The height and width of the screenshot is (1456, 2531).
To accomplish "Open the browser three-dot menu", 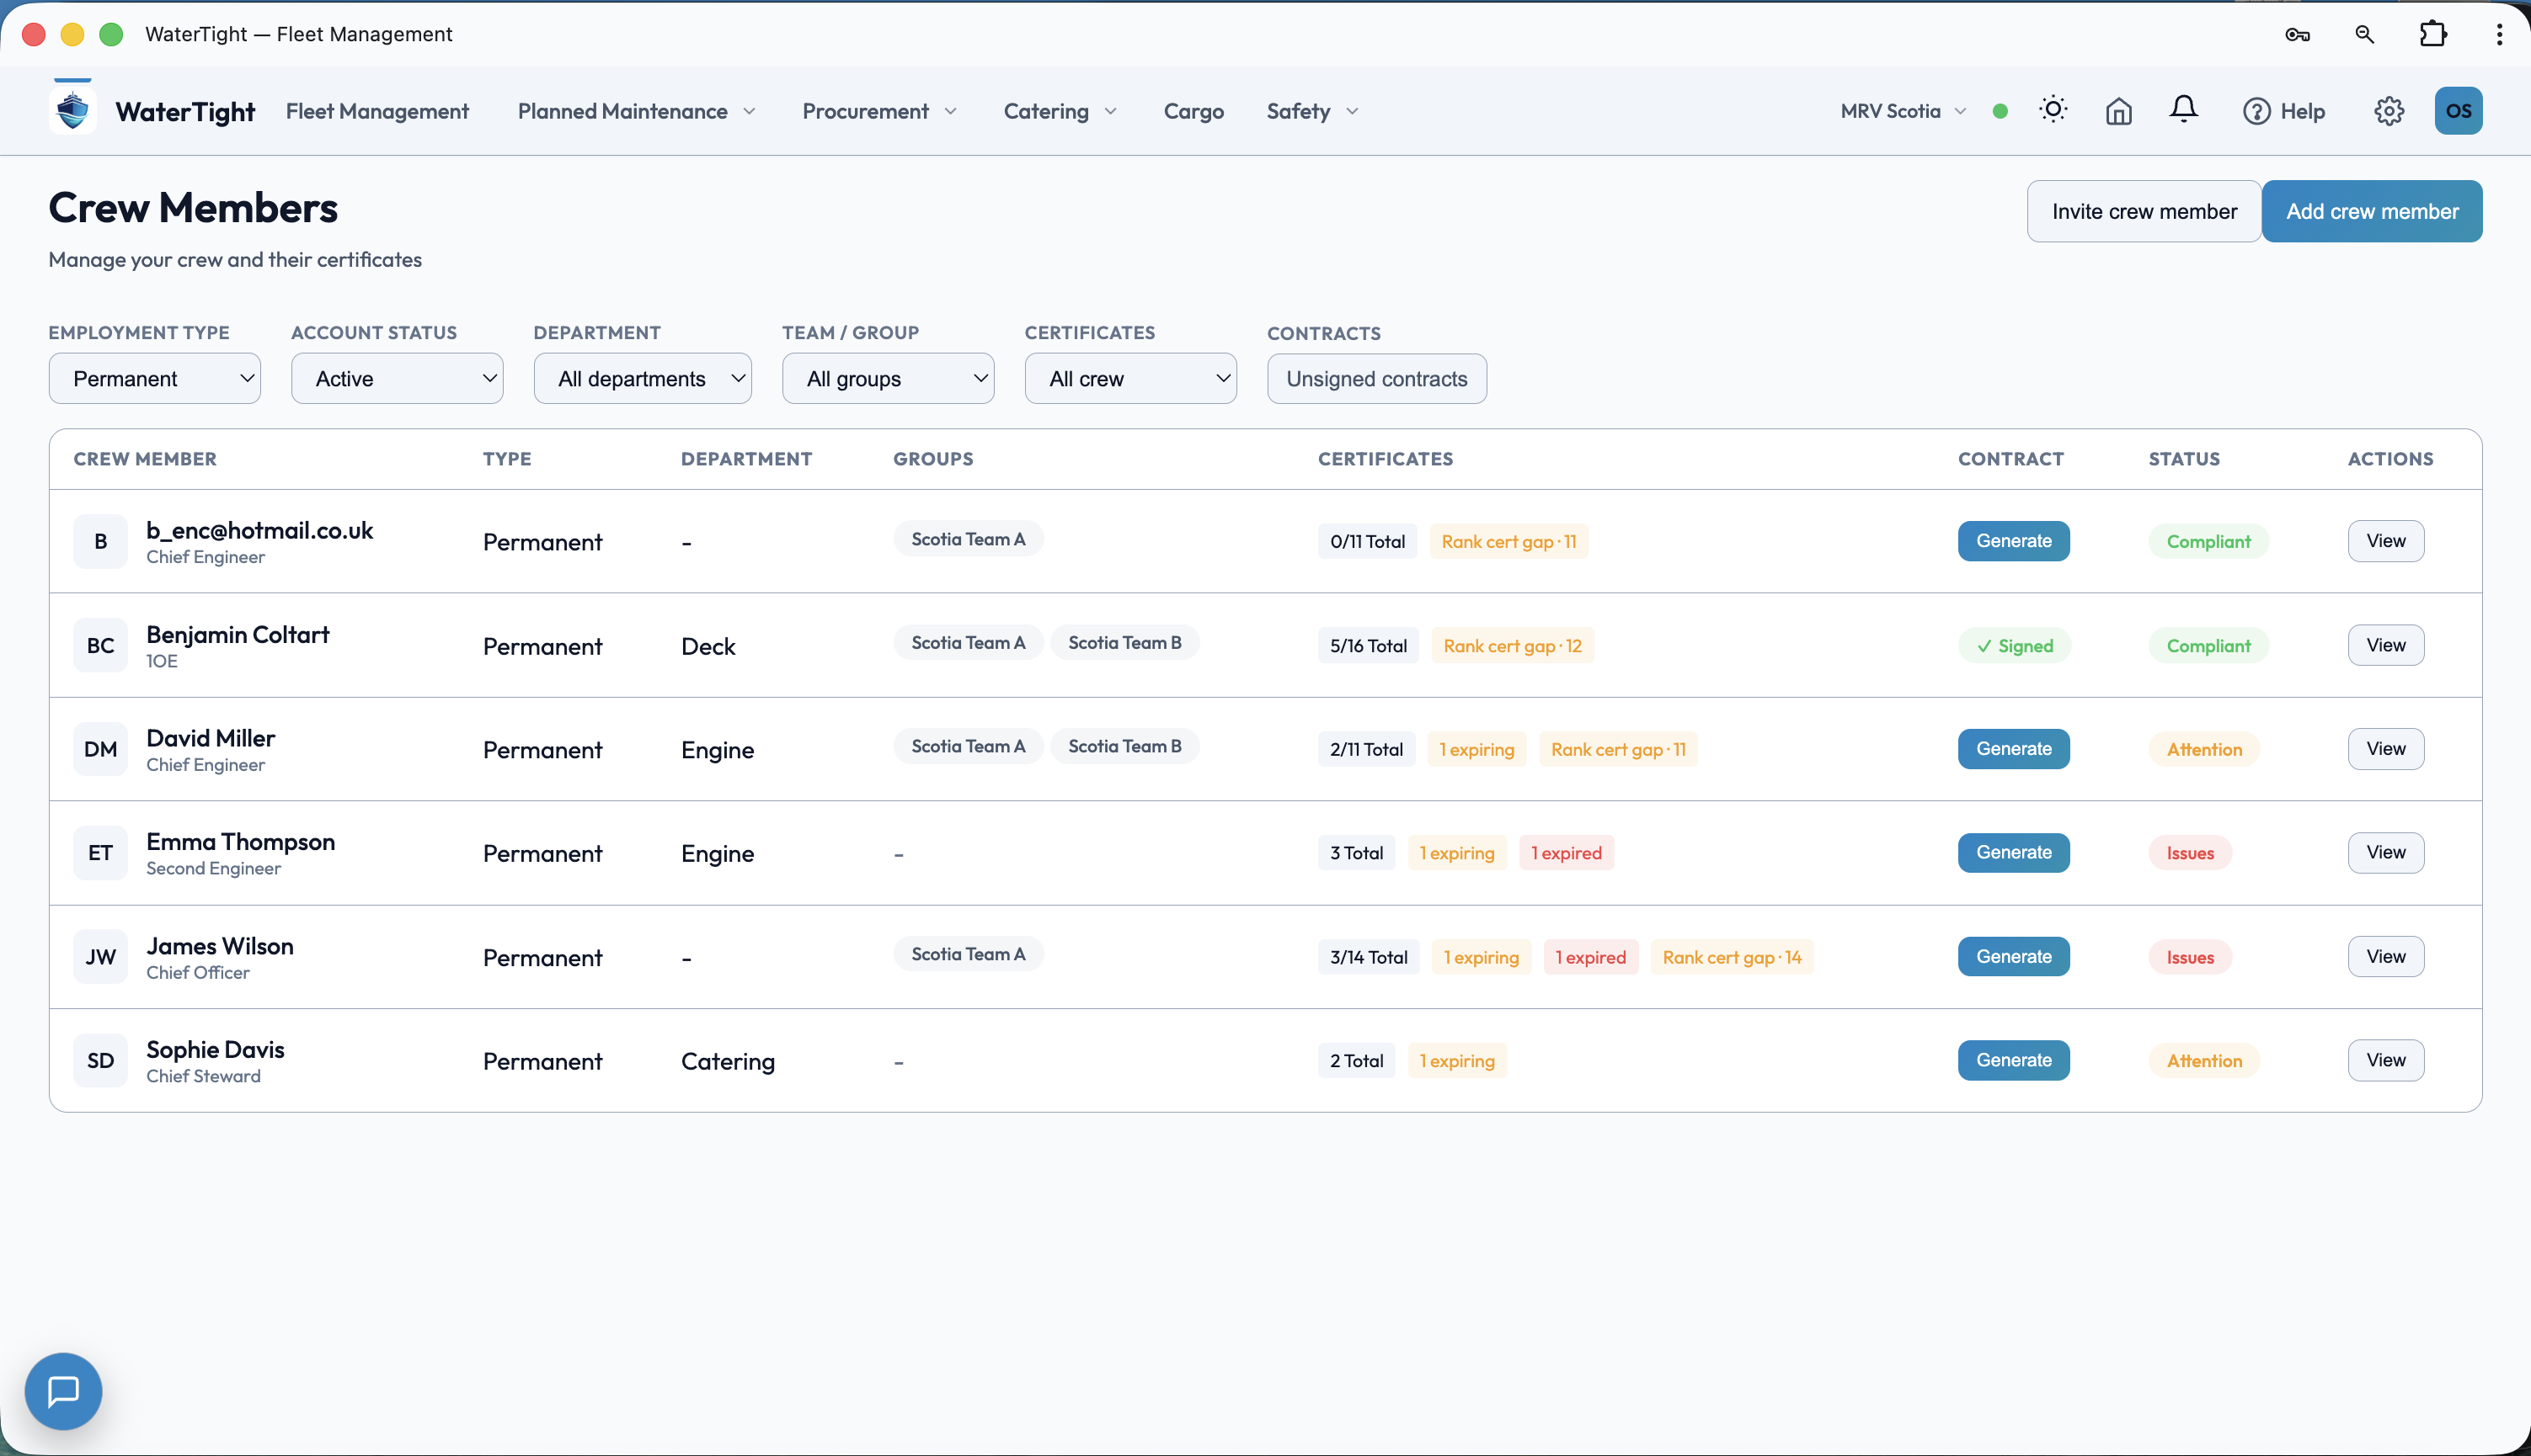I will [2499, 34].
